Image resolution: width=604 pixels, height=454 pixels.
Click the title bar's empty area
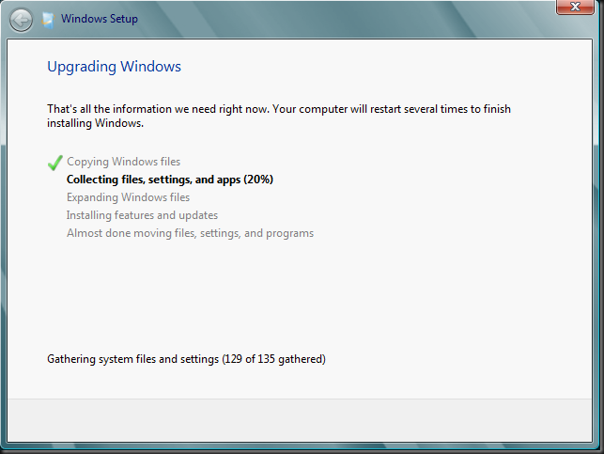point(347,20)
